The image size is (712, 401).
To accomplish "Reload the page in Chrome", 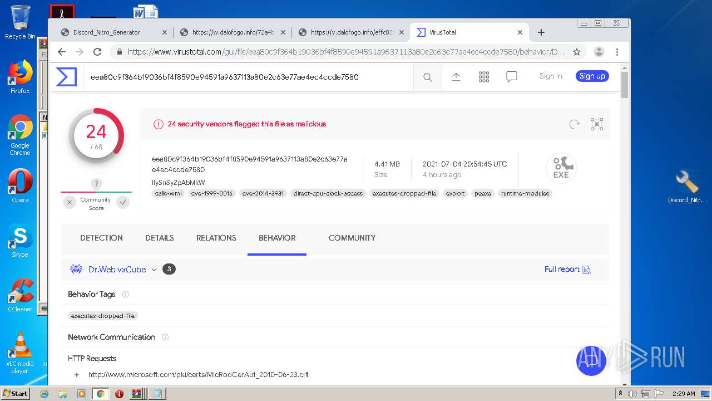I will [97, 52].
